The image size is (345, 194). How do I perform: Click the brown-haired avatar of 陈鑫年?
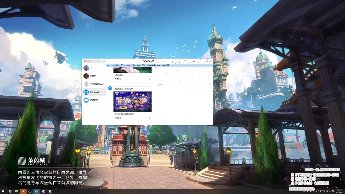[86, 76]
